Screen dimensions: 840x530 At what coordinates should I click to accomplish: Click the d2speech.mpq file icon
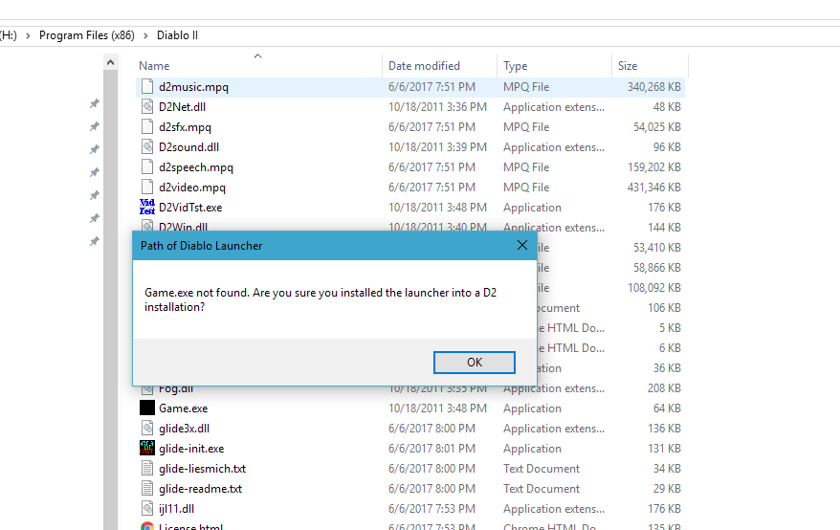click(147, 167)
